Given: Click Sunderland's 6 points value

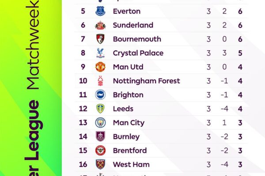Looking at the screenshot, I should [240, 26].
